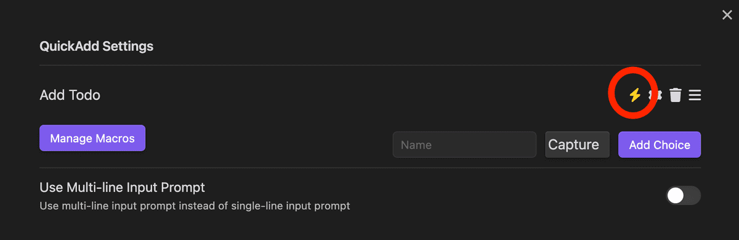Close the QuickAdd Settings dialog
The image size is (739, 240).
(727, 15)
